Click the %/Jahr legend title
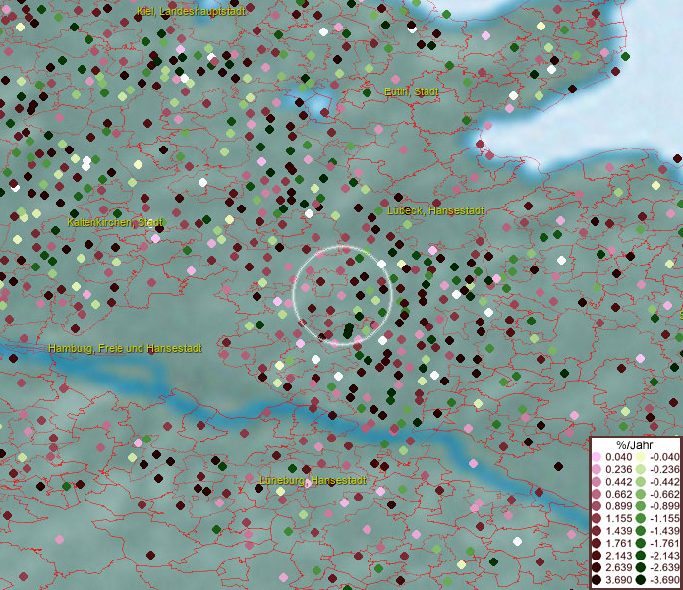The height and width of the screenshot is (590, 683). point(635,444)
